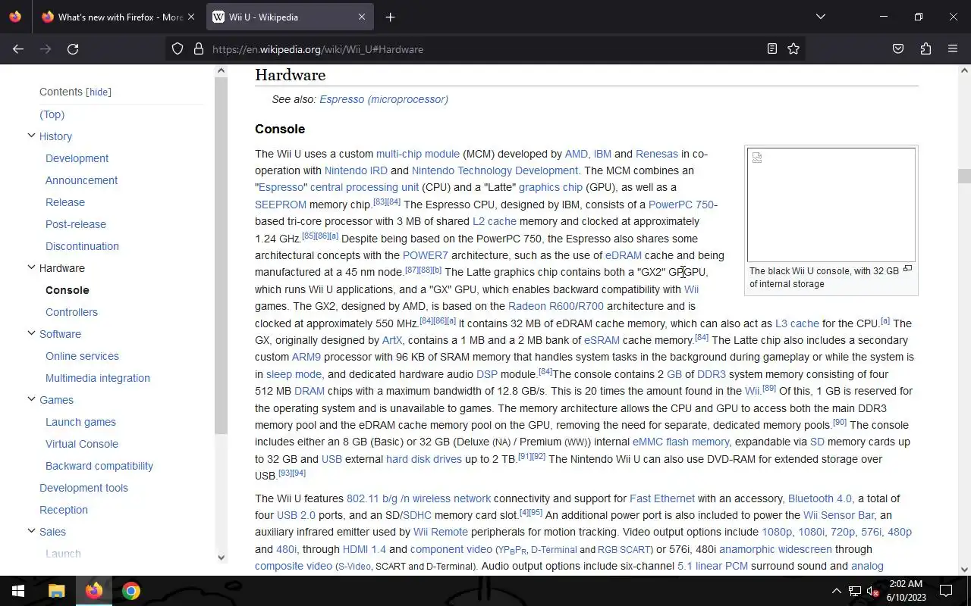Image resolution: width=971 pixels, height=606 pixels.
Task: Go to the Announcement contents entry
Action: click(x=81, y=180)
